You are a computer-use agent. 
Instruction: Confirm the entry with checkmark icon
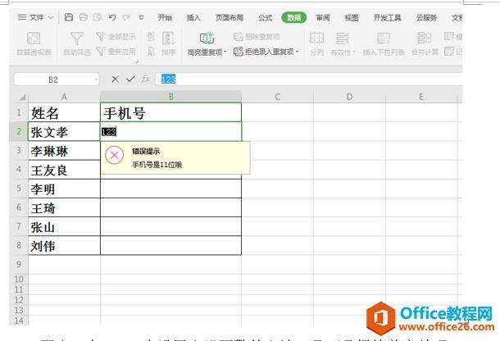click(129, 79)
